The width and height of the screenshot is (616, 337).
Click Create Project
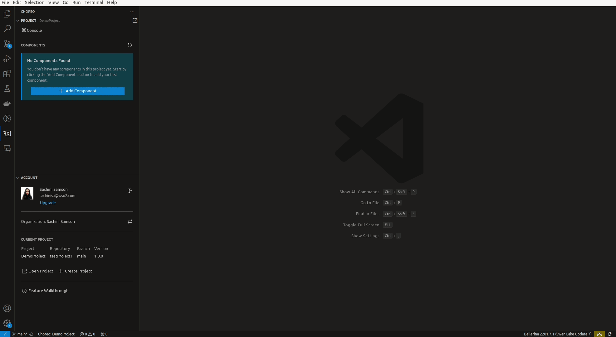coord(75,271)
